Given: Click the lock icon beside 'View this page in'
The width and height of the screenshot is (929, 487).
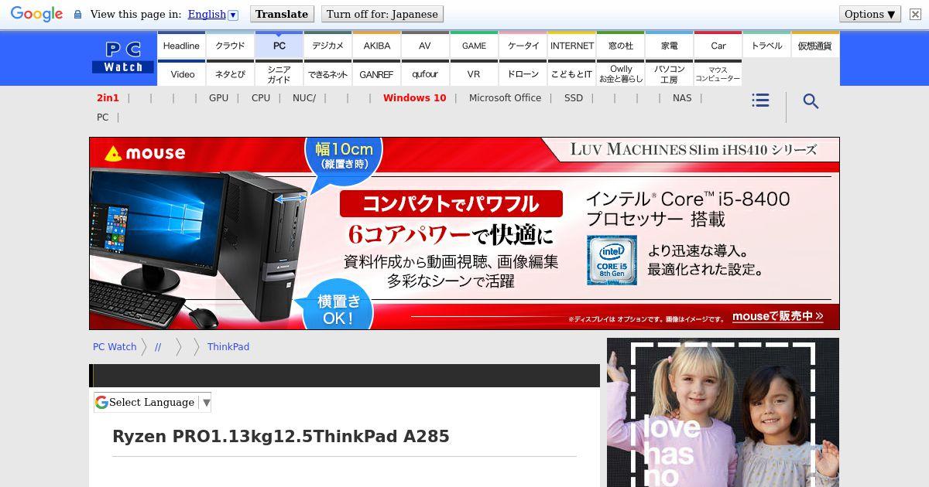Looking at the screenshot, I should (x=77, y=14).
